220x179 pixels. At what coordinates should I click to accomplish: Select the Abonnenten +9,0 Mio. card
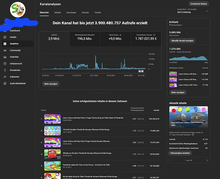point(115,39)
